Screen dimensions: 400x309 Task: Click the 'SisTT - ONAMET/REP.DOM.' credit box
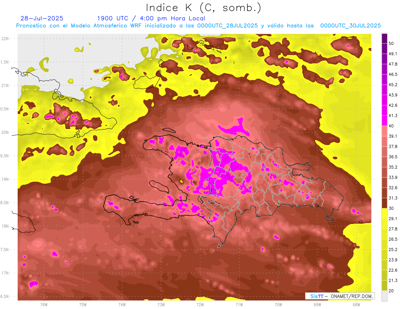(x=340, y=296)
